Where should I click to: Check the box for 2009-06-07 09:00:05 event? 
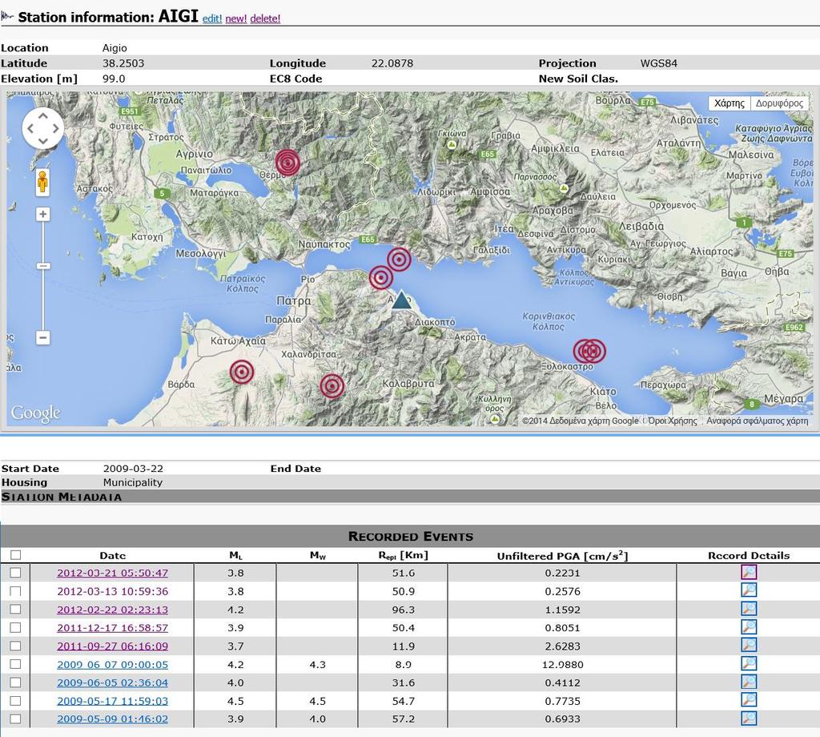pyautogui.click(x=16, y=664)
